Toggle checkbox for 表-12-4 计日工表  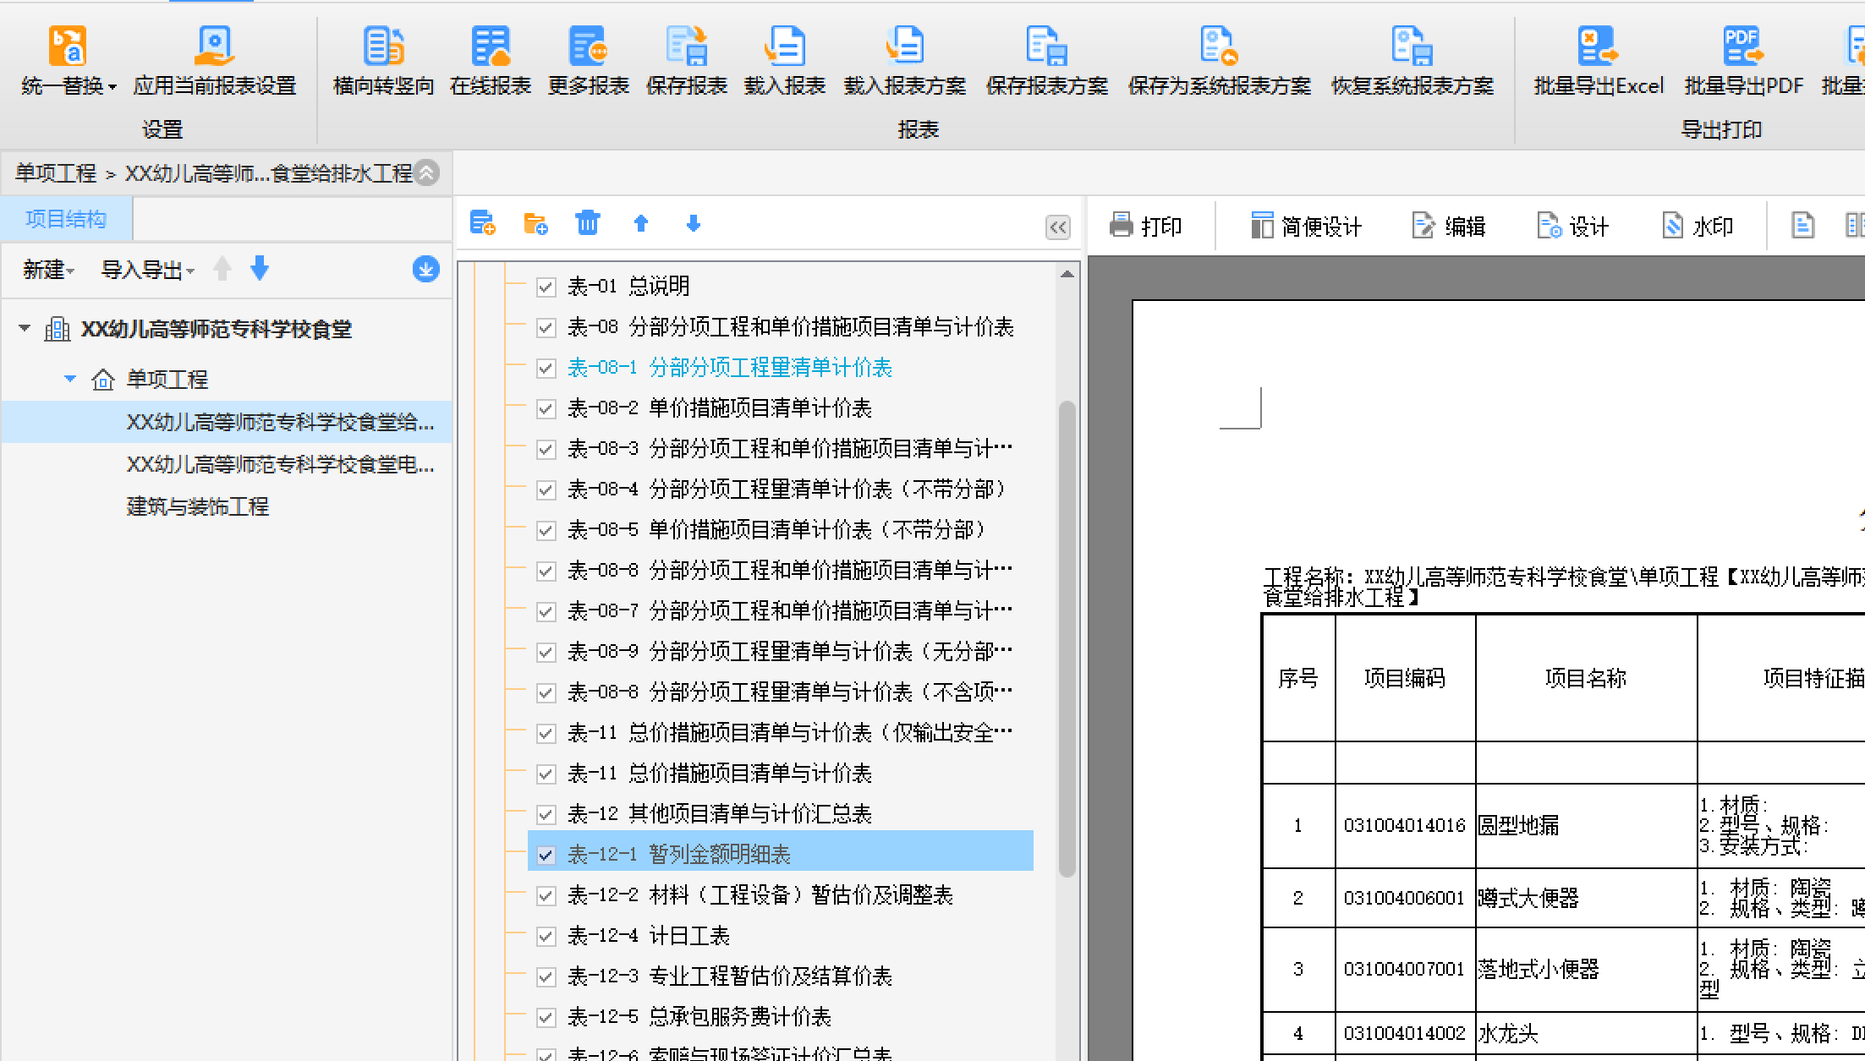[x=546, y=936]
